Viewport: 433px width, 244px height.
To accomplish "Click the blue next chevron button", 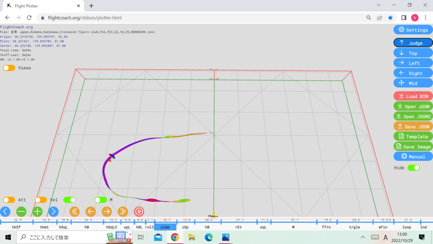I will coord(53,212).
